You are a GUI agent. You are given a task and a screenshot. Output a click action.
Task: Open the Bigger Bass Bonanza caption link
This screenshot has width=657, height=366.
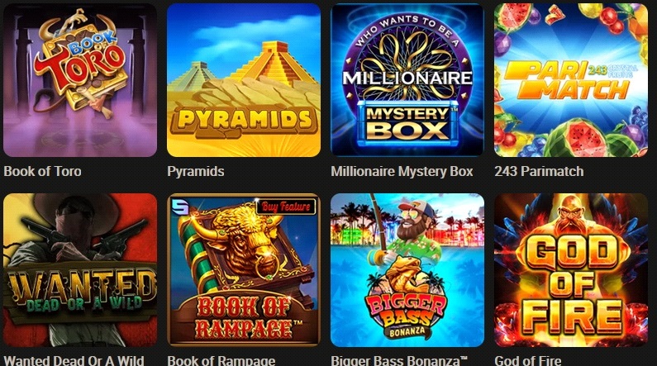click(x=399, y=360)
